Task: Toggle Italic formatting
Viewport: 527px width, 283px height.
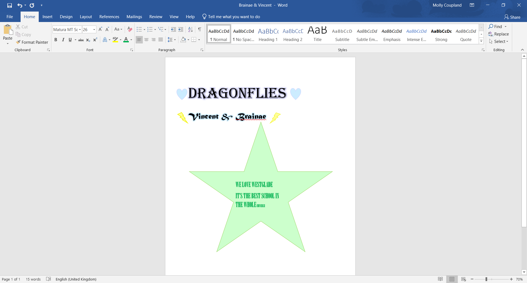Action: pos(63,40)
